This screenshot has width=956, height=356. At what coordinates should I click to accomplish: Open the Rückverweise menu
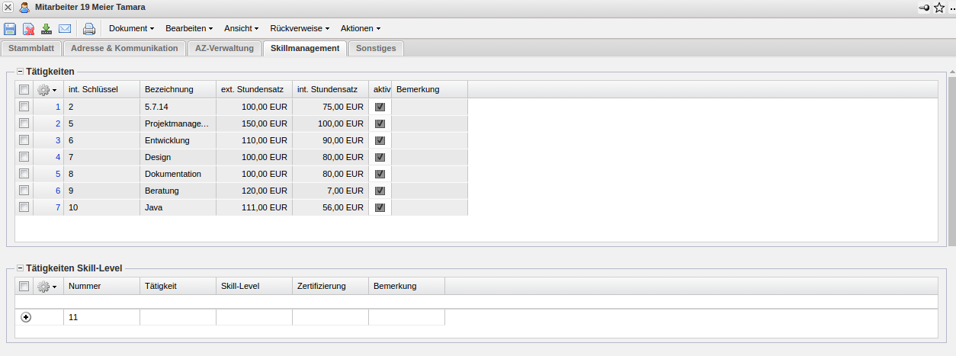[x=299, y=28]
